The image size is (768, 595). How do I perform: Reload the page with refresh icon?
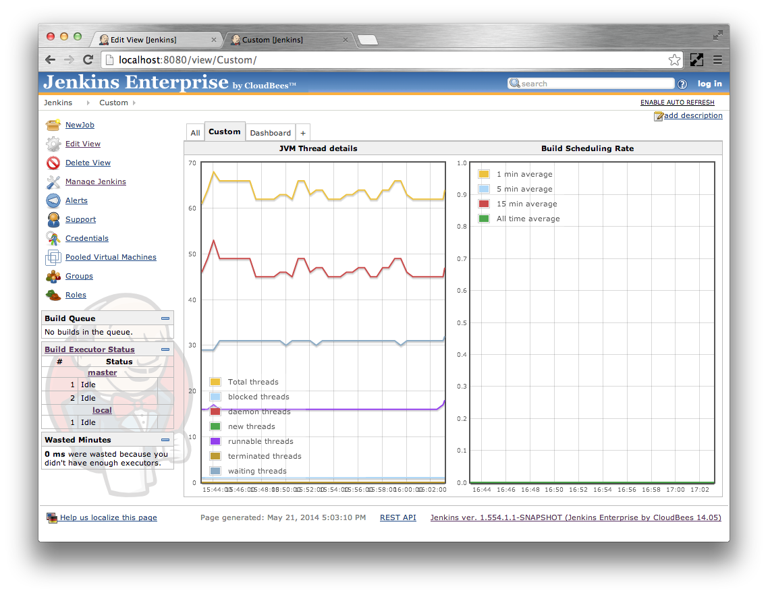(x=88, y=60)
